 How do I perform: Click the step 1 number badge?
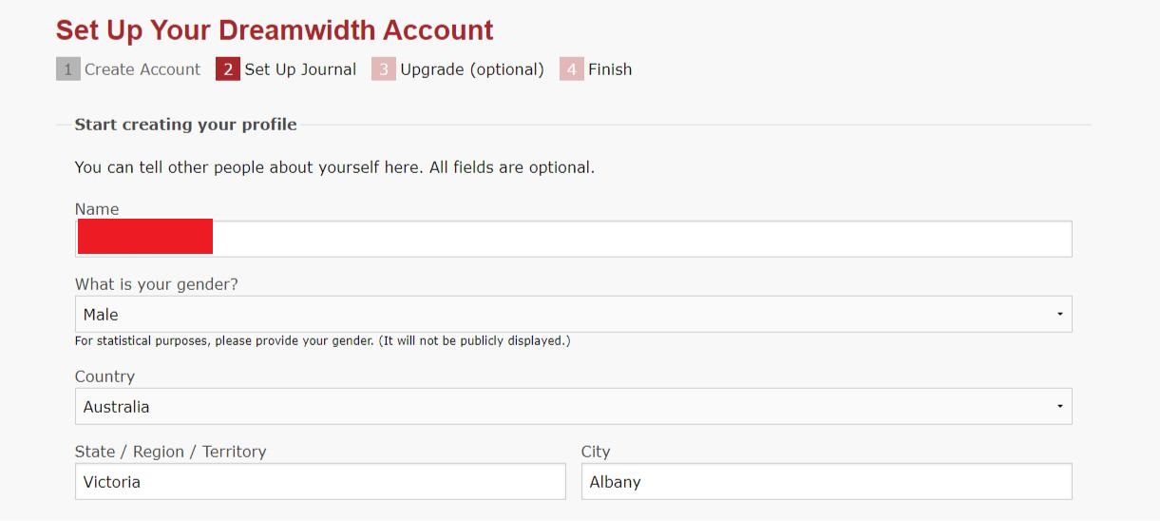click(x=68, y=69)
